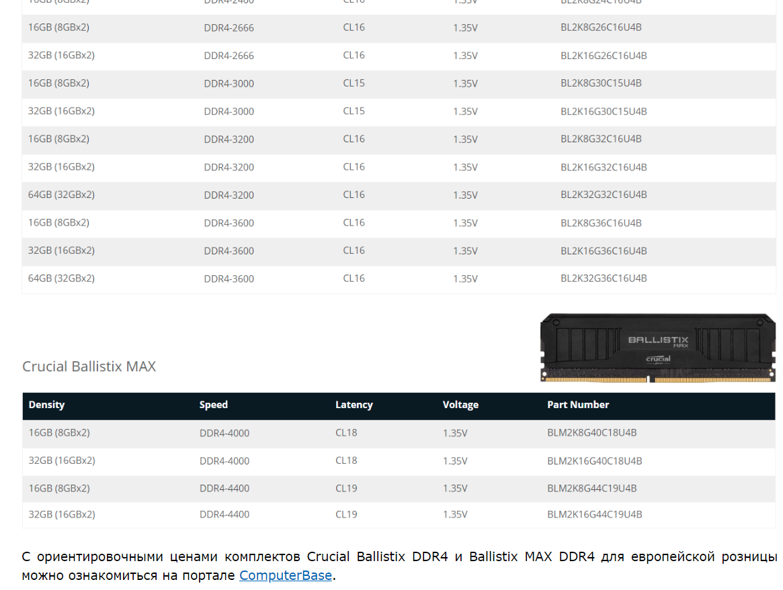Click CL19 in the BLM2K16G44C19U4B row
Image resolution: width=783 pixels, height=590 pixels.
pos(346,515)
